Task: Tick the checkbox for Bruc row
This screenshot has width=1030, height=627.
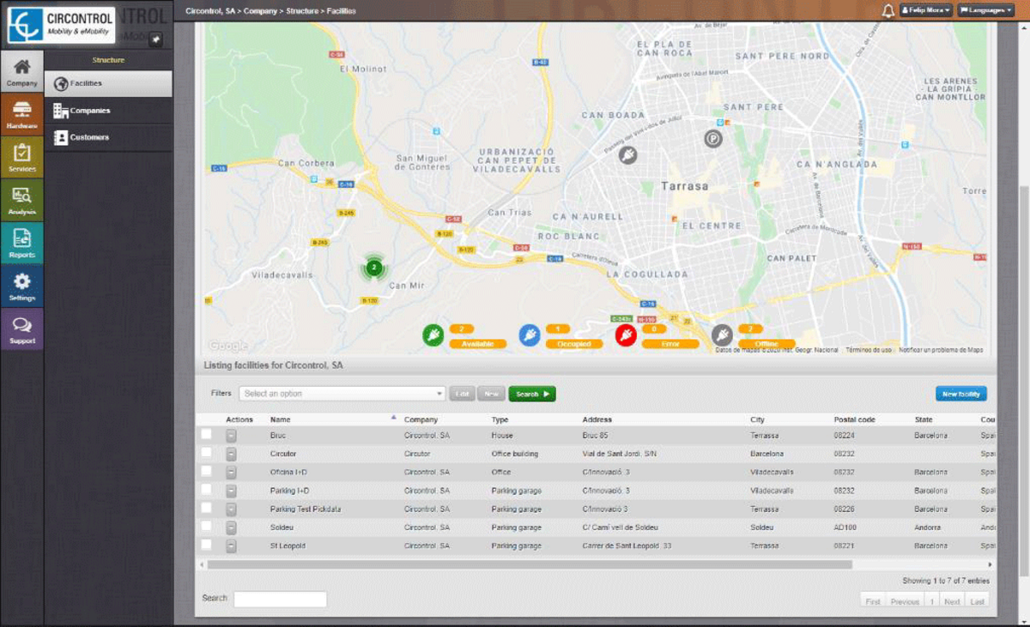Action: coord(206,434)
